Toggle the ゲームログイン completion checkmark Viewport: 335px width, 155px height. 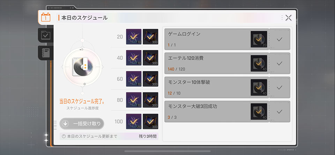pyautogui.click(x=280, y=39)
